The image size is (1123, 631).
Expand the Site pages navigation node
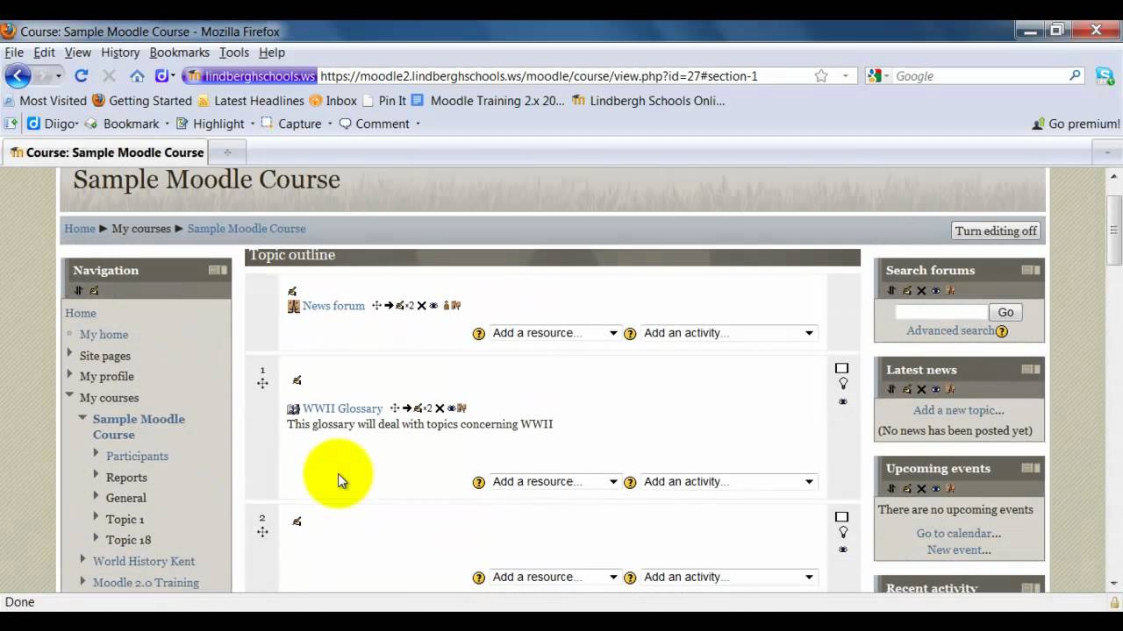pos(70,354)
